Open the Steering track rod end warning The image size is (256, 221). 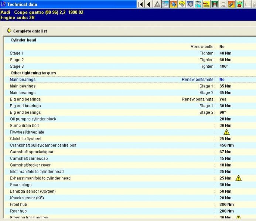pyautogui.click(x=238, y=217)
